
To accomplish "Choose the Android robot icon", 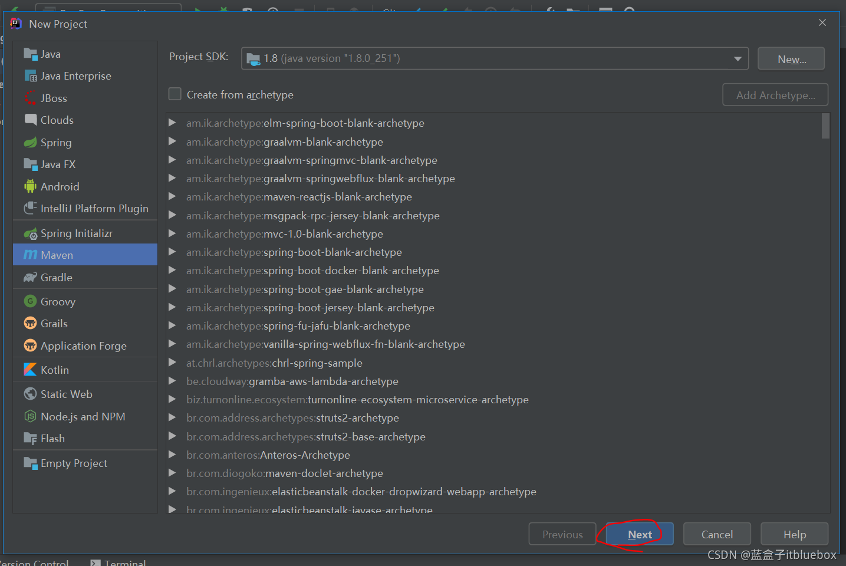I will click(30, 186).
